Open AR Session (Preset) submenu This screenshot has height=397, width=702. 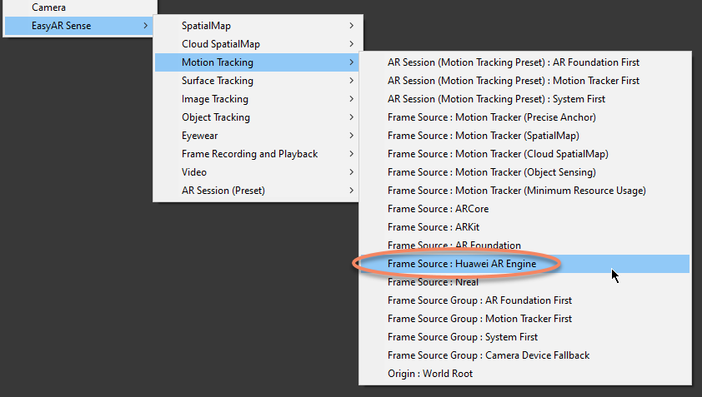258,191
